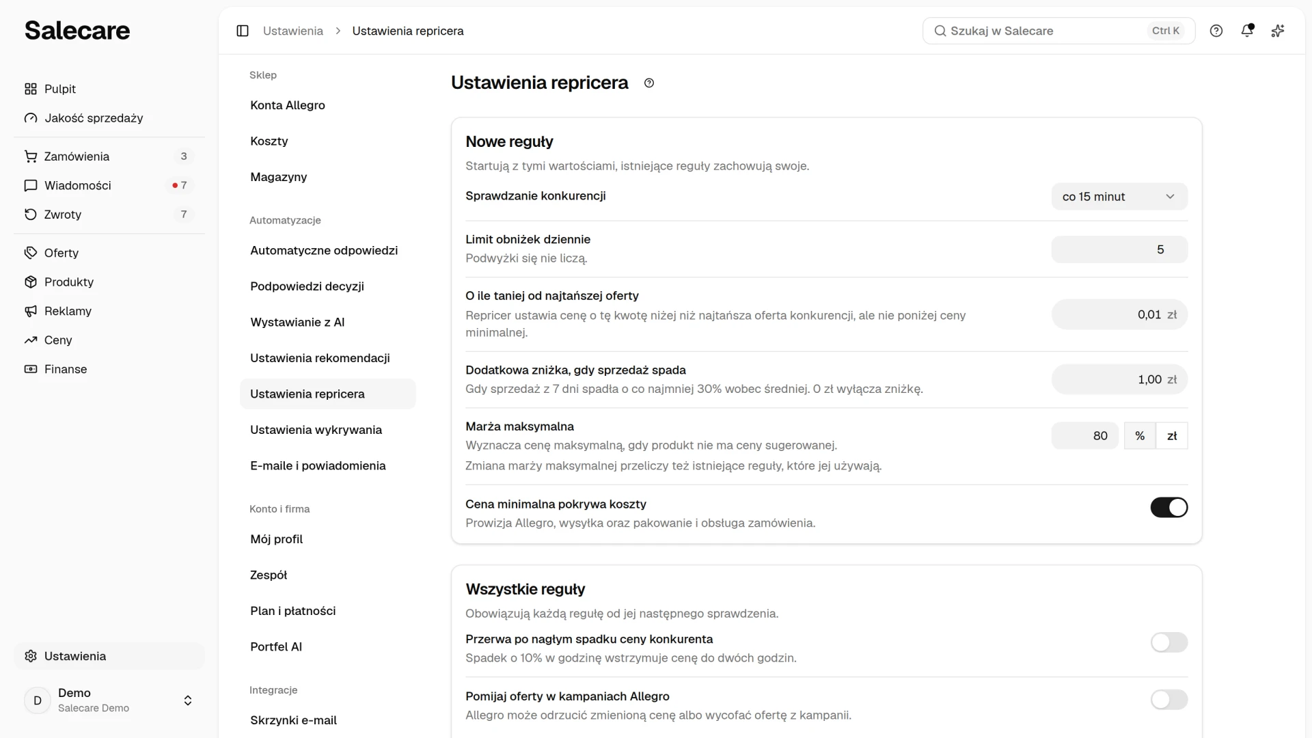Image resolution: width=1312 pixels, height=738 pixels.
Task: Click the Pulpit dashboard icon
Action: 31,89
